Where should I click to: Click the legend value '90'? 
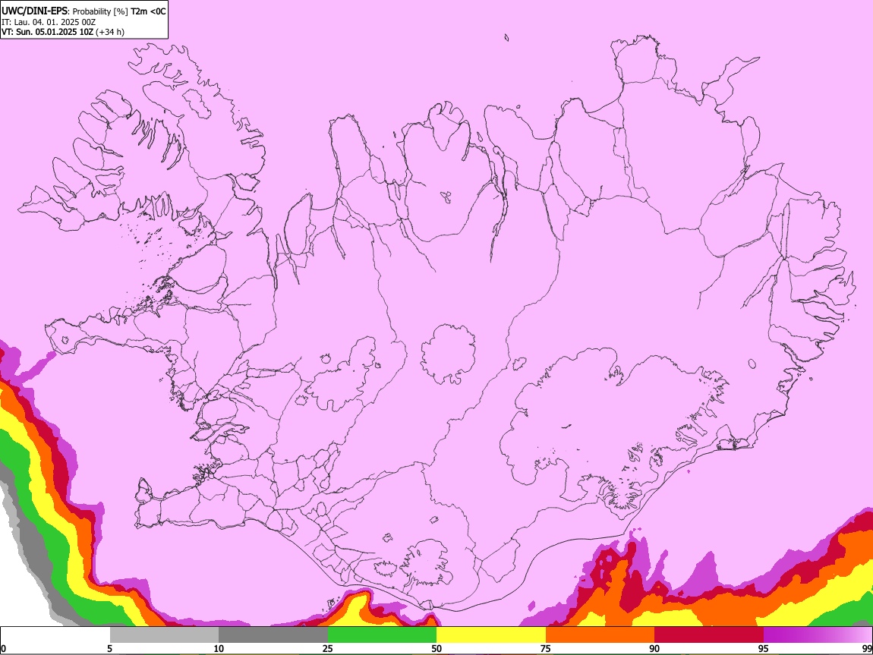coord(654,649)
